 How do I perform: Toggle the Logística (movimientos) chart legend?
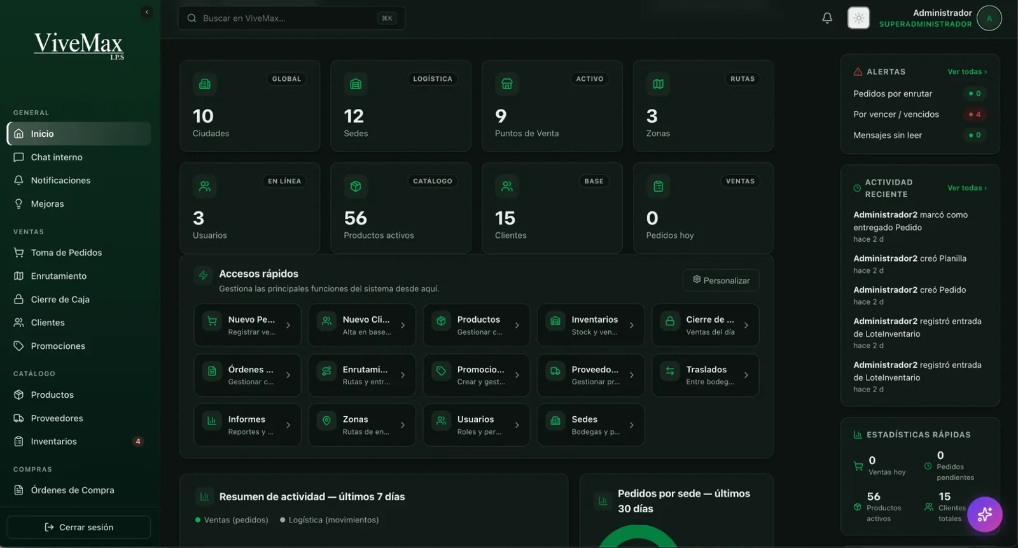pyautogui.click(x=330, y=520)
